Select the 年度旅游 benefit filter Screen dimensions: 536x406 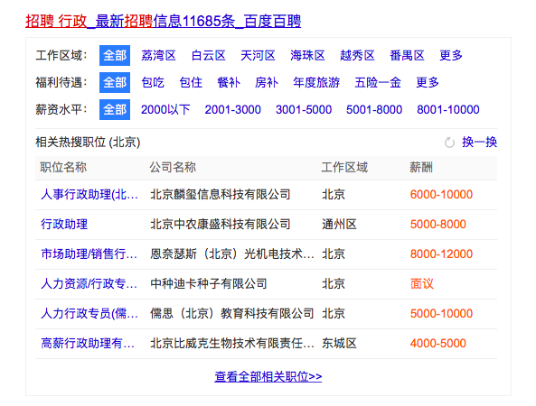(316, 82)
